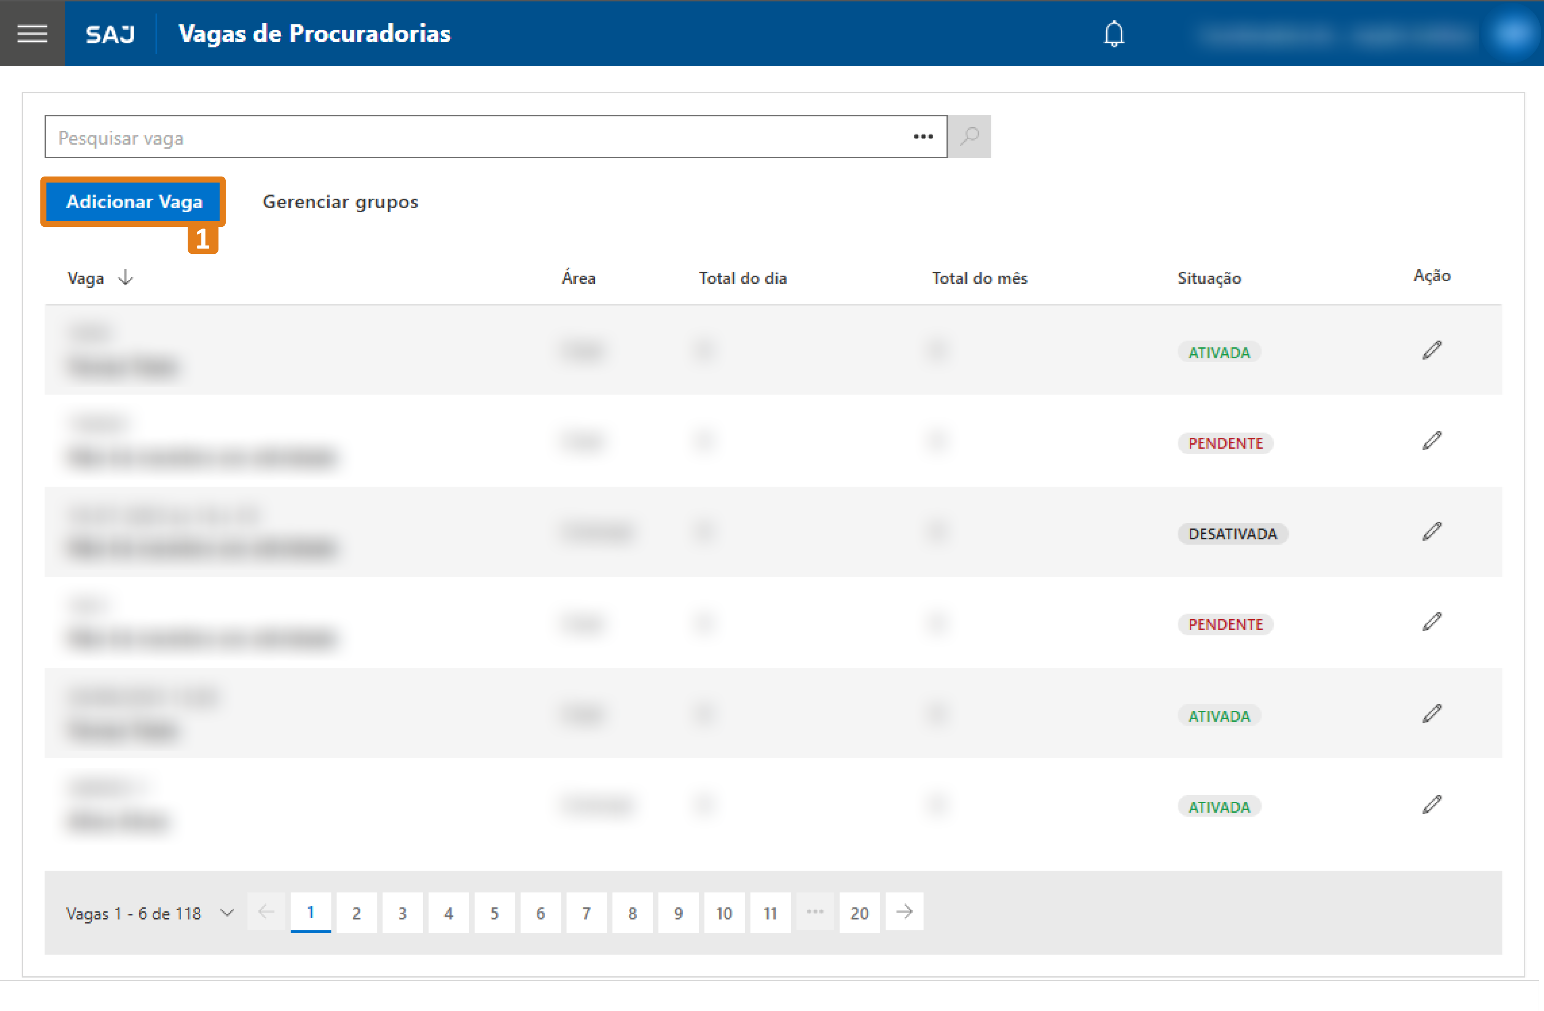Click the magnifier search button
Image resolution: width=1544 pixels, height=1011 pixels.
coord(969,137)
